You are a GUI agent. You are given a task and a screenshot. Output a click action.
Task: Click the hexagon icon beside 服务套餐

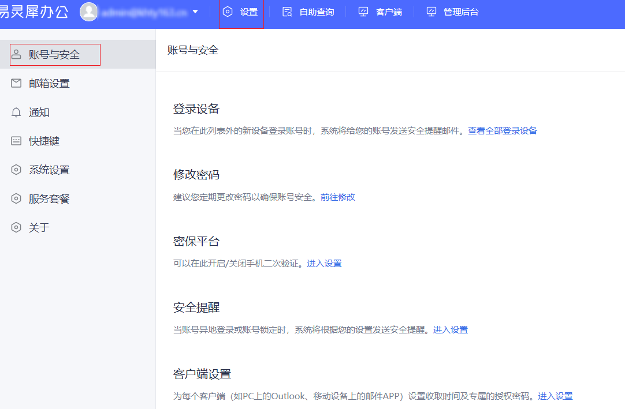tap(16, 198)
